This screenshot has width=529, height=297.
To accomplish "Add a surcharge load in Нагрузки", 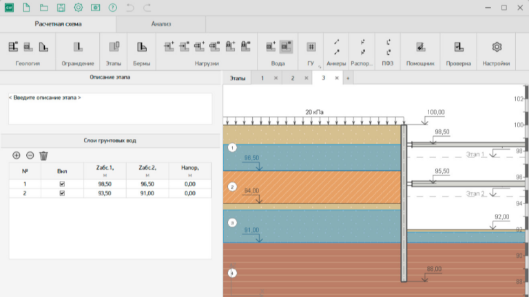I will pos(231,46).
